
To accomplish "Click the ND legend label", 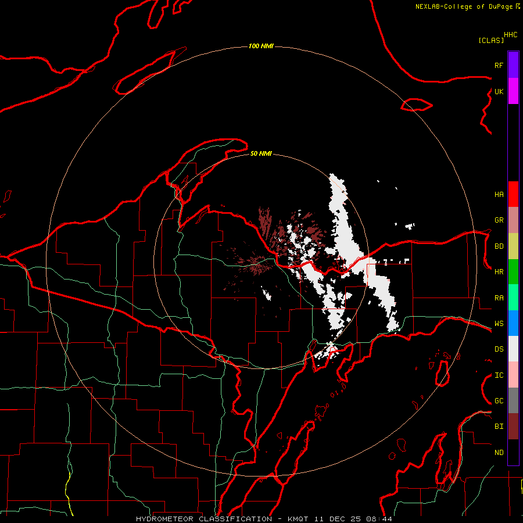I will click(499, 453).
